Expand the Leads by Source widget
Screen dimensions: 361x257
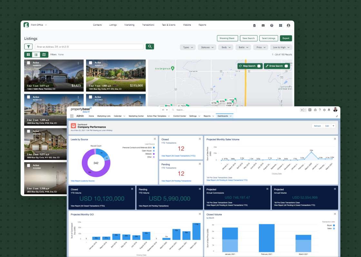tap(155, 139)
